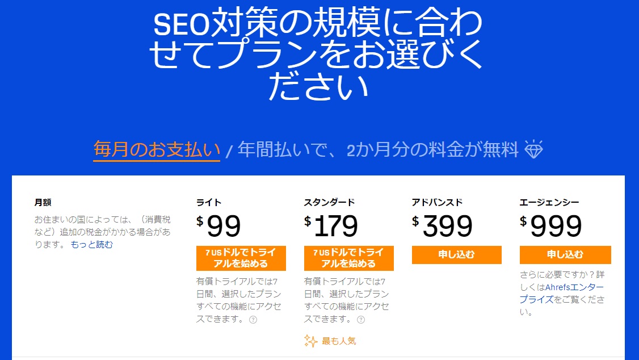Image resolution: width=639 pixels, height=360 pixels.
Task: Click the ライト plan name
Action: [x=209, y=202]
